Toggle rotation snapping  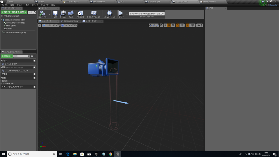pyautogui.click(x=178, y=25)
